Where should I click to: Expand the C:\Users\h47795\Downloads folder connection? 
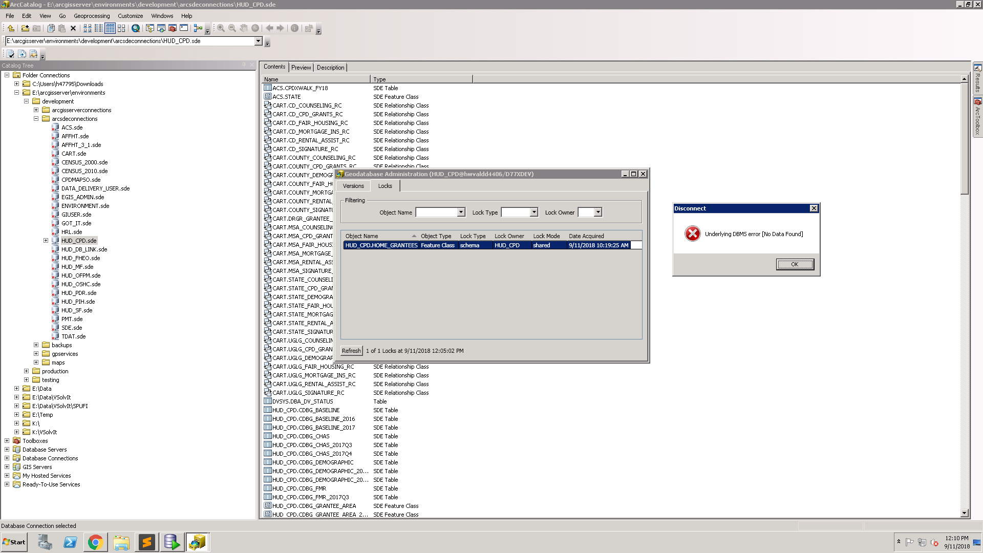16,84
